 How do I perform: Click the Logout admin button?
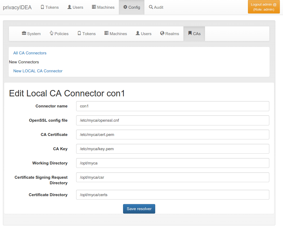pyautogui.click(x=264, y=7)
